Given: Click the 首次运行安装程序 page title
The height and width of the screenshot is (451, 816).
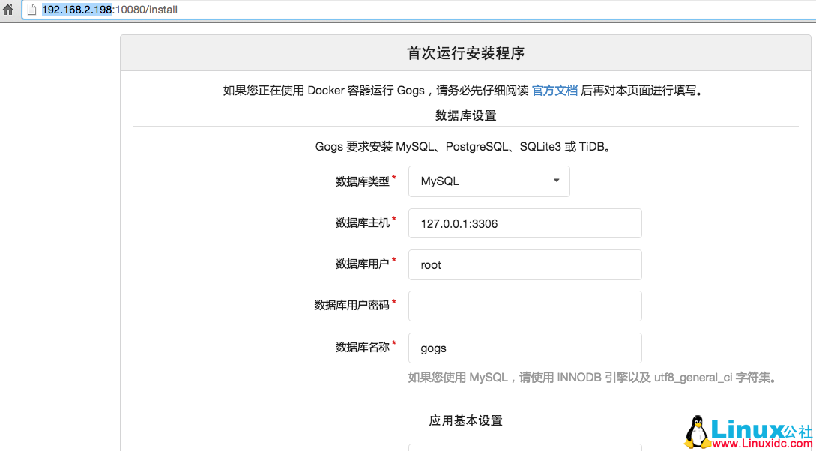Looking at the screenshot, I should coord(467,52).
